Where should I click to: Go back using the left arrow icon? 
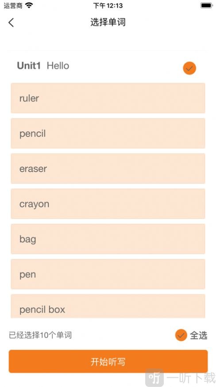11,23
